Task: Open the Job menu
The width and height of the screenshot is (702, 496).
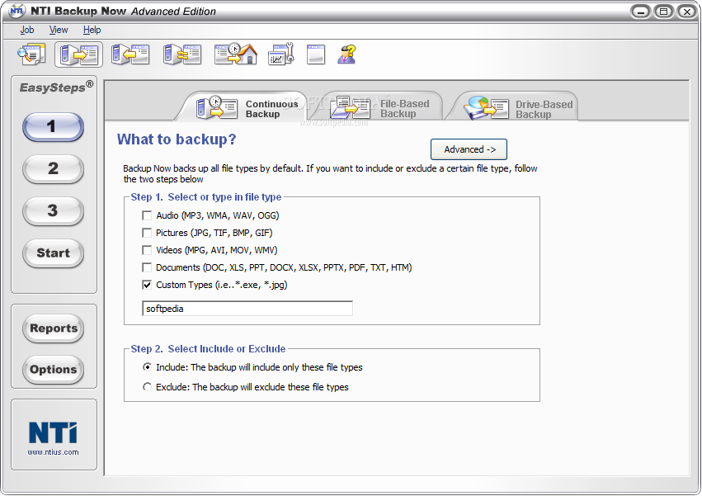Action: [27, 30]
